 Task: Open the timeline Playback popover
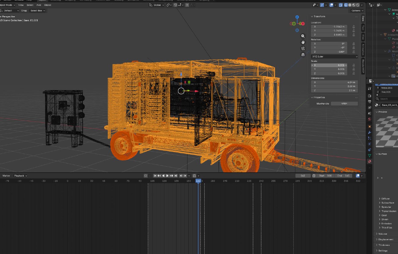point(20,176)
